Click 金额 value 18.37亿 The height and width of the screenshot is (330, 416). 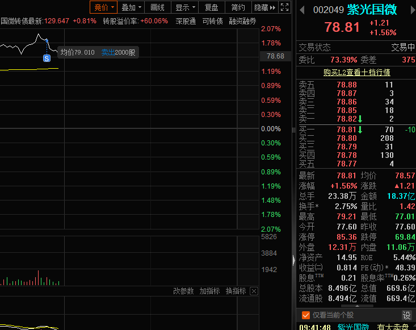click(401, 196)
